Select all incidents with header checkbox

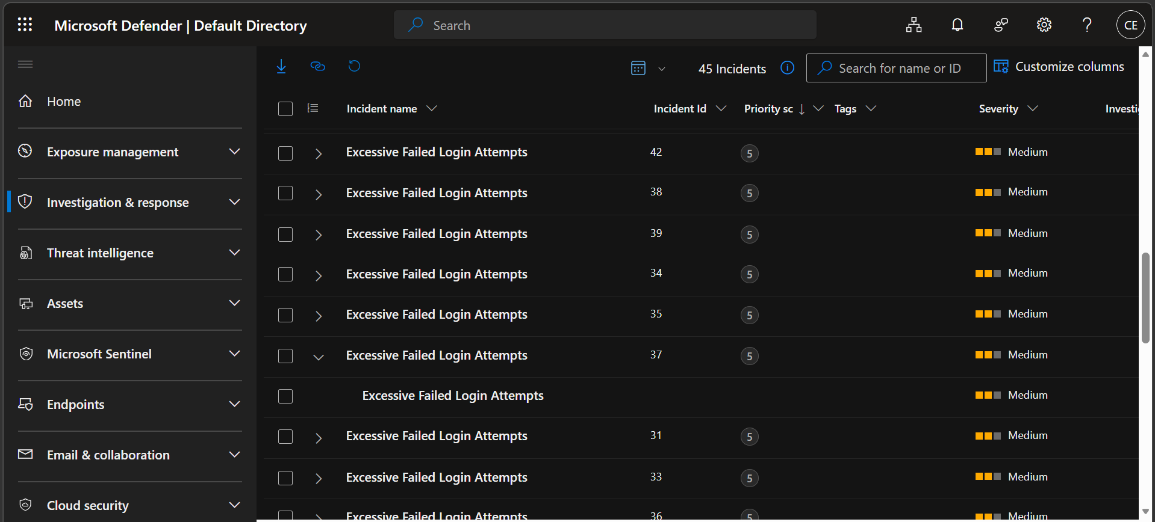(285, 109)
